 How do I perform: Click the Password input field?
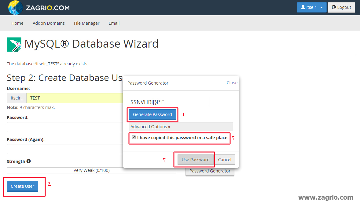click(65, 127)
